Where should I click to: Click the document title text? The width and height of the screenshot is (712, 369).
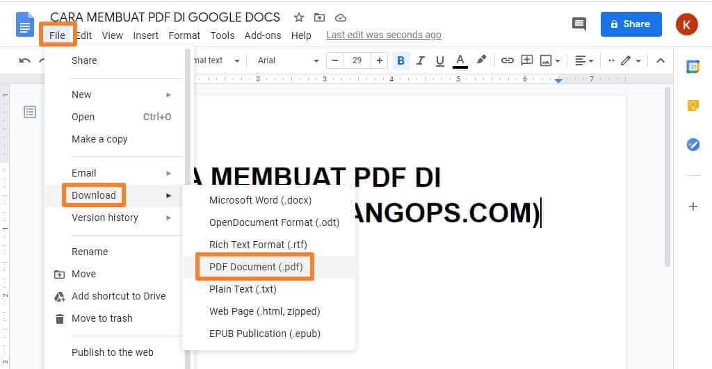click(165, 17)
